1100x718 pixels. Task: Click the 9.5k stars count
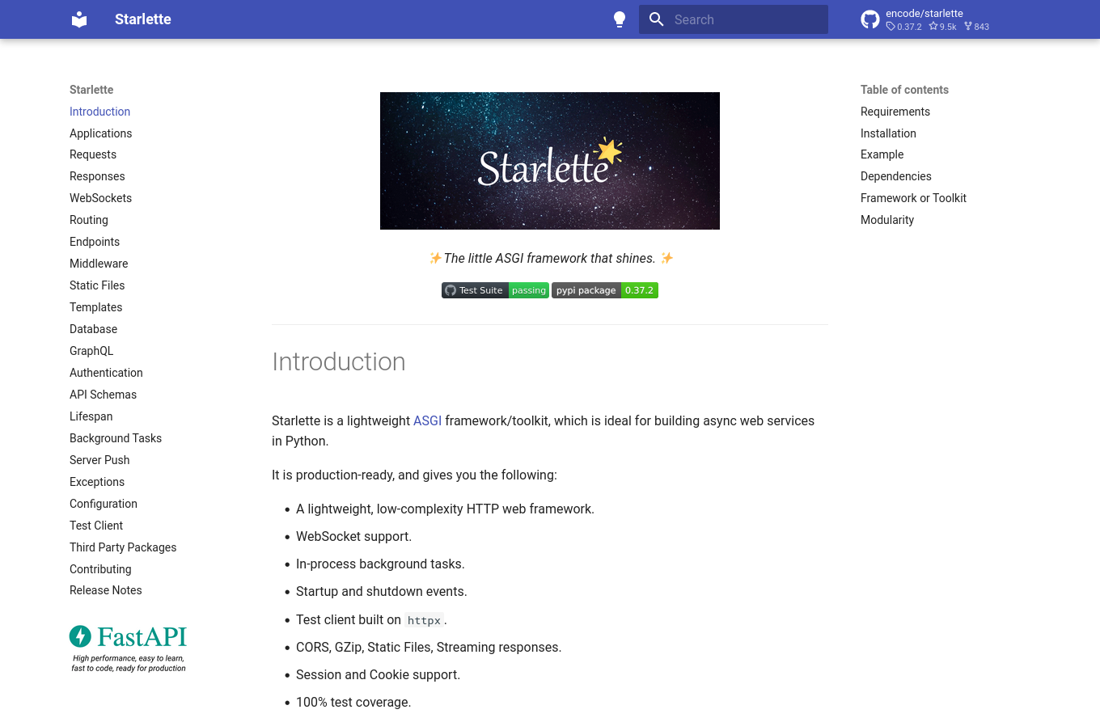[x=943, y=27]
